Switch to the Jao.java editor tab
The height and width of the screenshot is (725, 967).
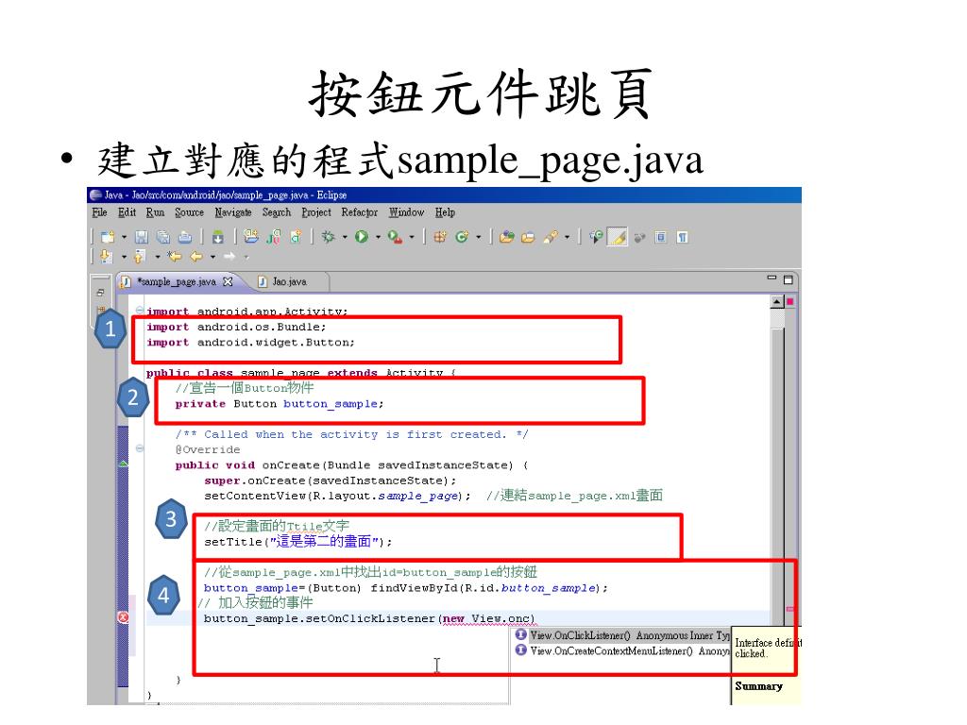(289, 281)
